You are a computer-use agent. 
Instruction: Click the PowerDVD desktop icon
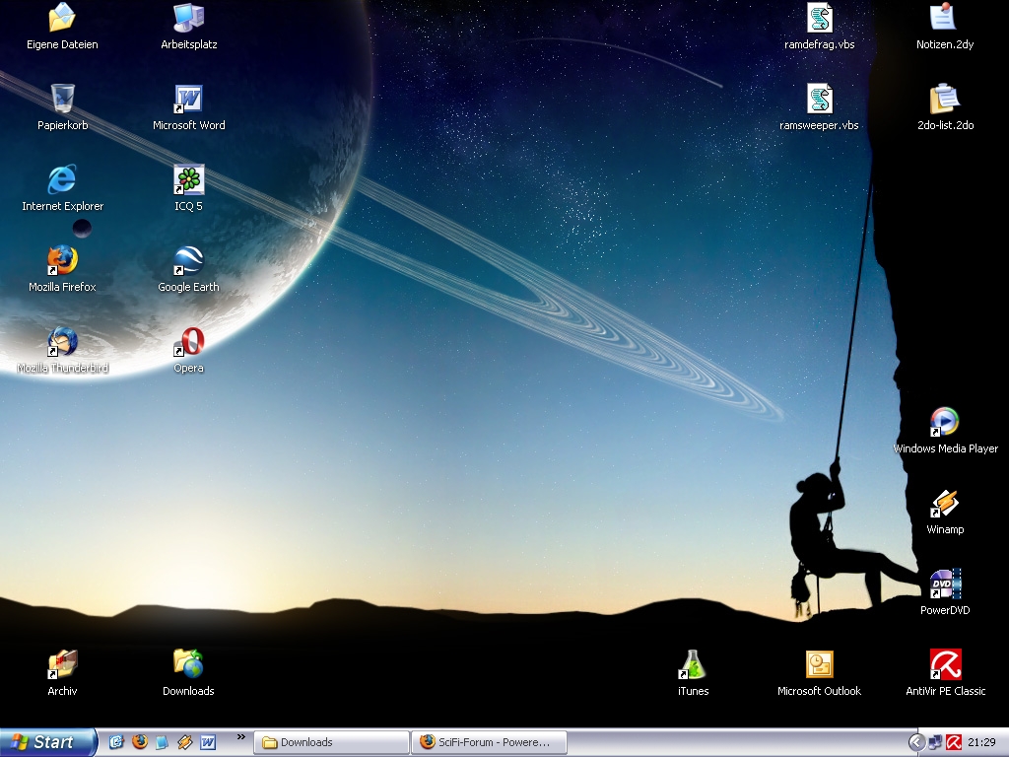click(x=945, y=585)
